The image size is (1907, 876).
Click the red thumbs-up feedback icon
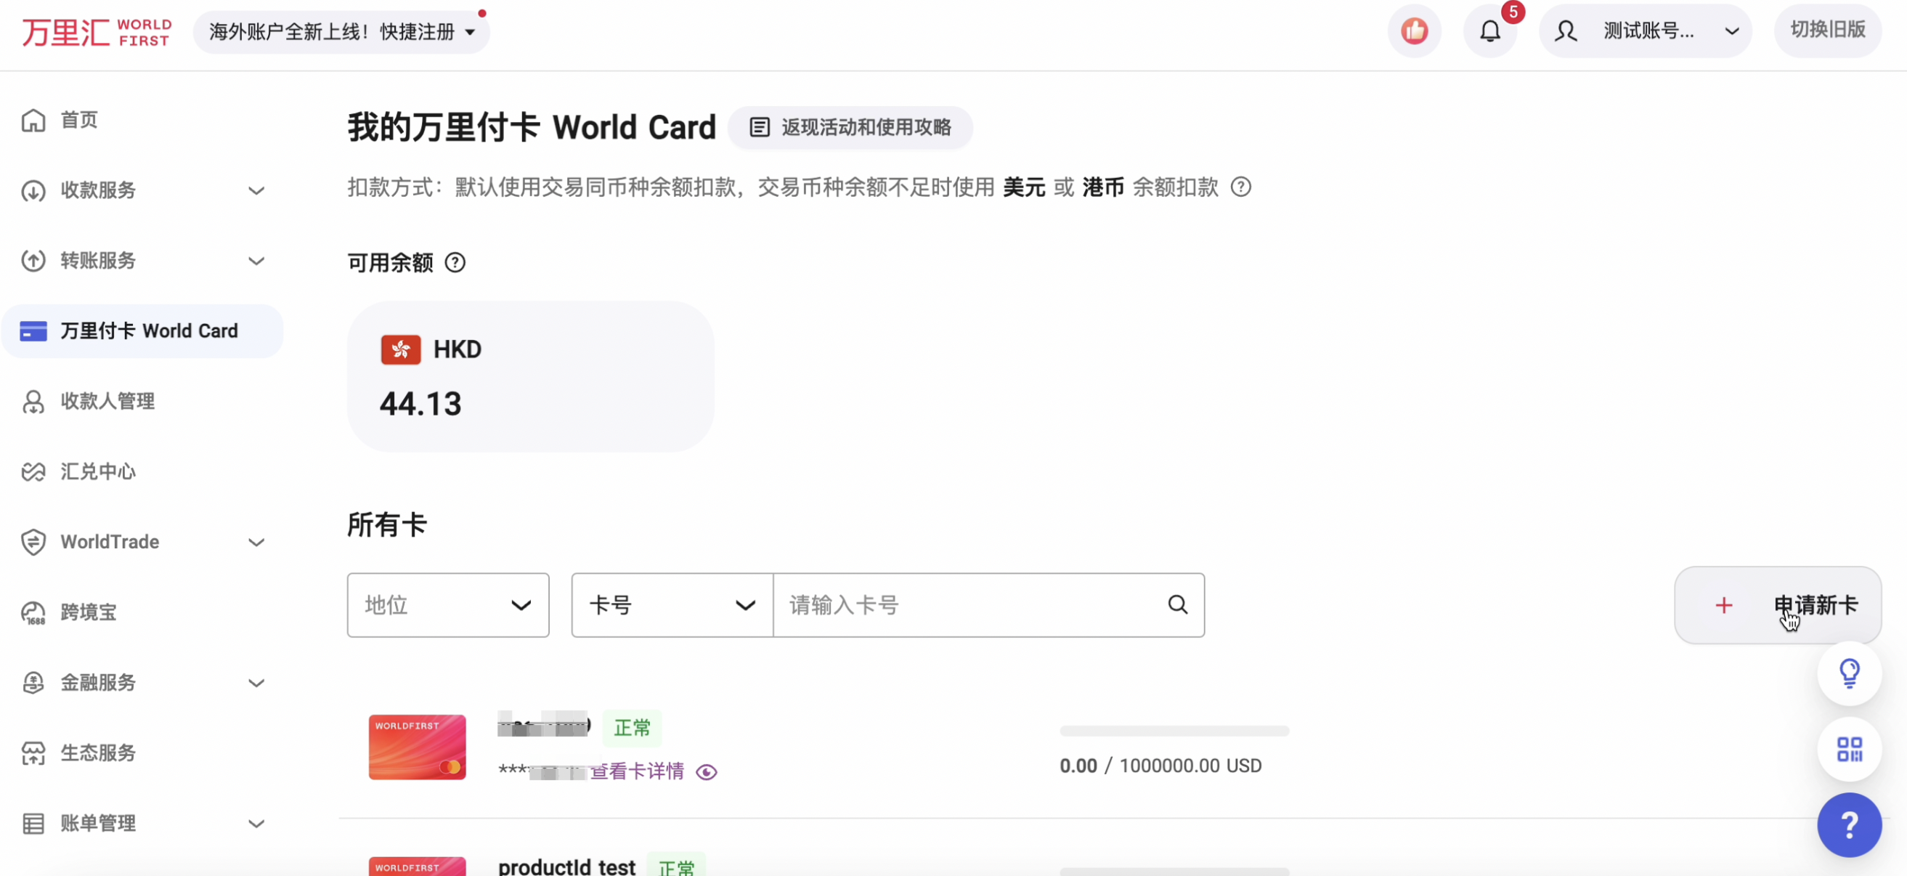pos(1414,31)
